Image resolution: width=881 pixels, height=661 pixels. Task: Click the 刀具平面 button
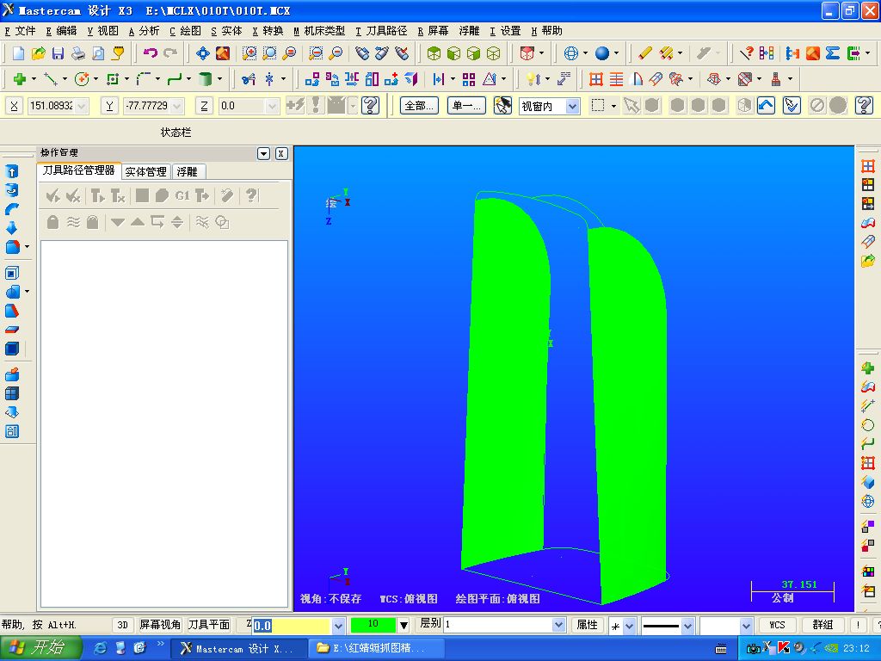[x=208, y=625]
